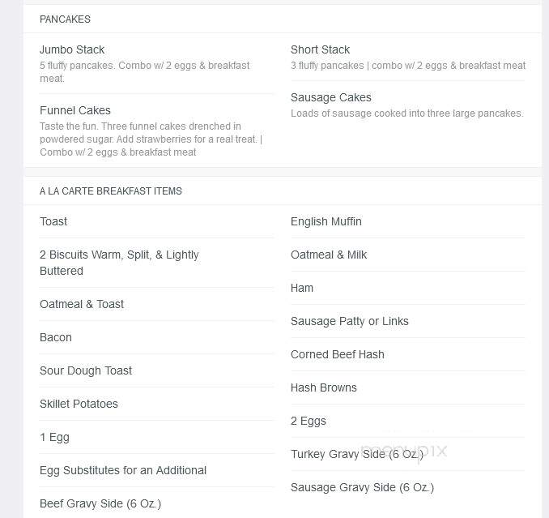Select Sour Dough Toast

click(x=86, y=370)
